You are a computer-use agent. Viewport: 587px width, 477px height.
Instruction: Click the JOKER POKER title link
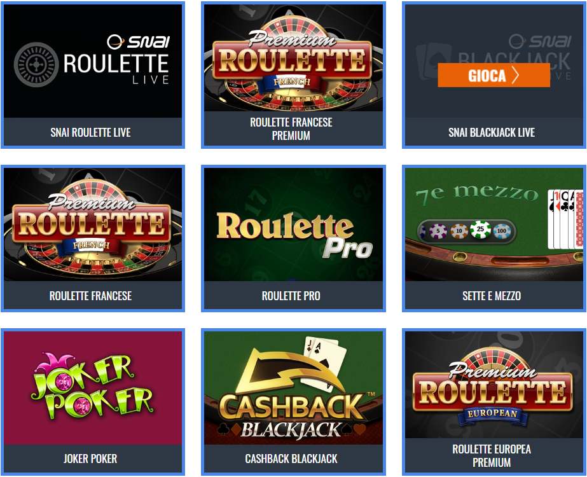tap(90, 459)
